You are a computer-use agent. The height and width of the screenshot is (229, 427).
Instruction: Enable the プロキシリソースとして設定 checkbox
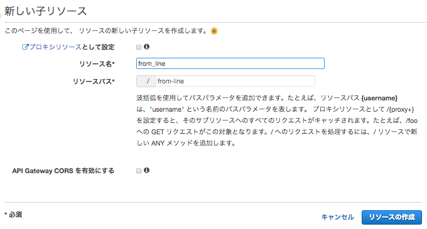click(x=139, y=47)
